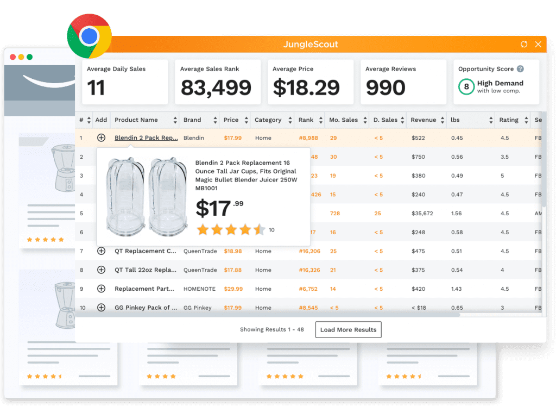Click the Opportunity Score help icon

click(x=520, y=69)
